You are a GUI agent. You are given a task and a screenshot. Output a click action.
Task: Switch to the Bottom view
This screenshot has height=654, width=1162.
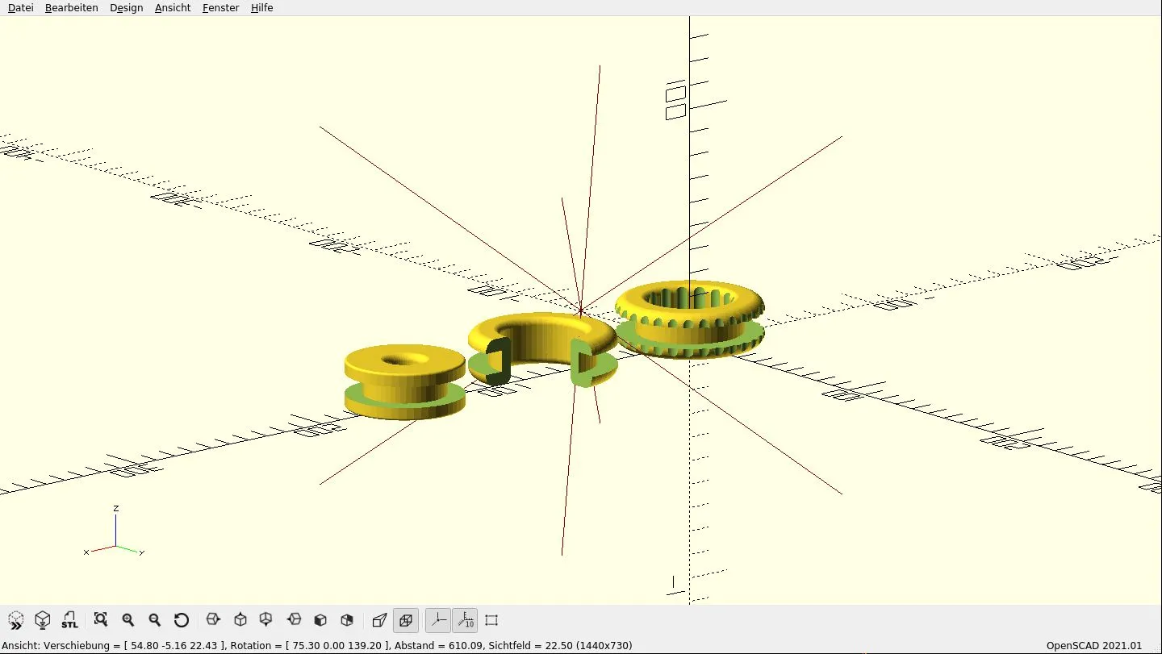[265, 620]
